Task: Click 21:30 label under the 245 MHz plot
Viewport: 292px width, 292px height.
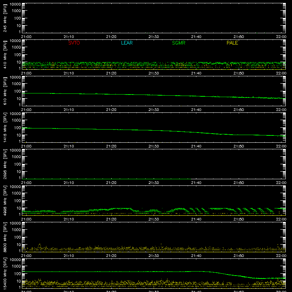Action: [x=154, y=37]
